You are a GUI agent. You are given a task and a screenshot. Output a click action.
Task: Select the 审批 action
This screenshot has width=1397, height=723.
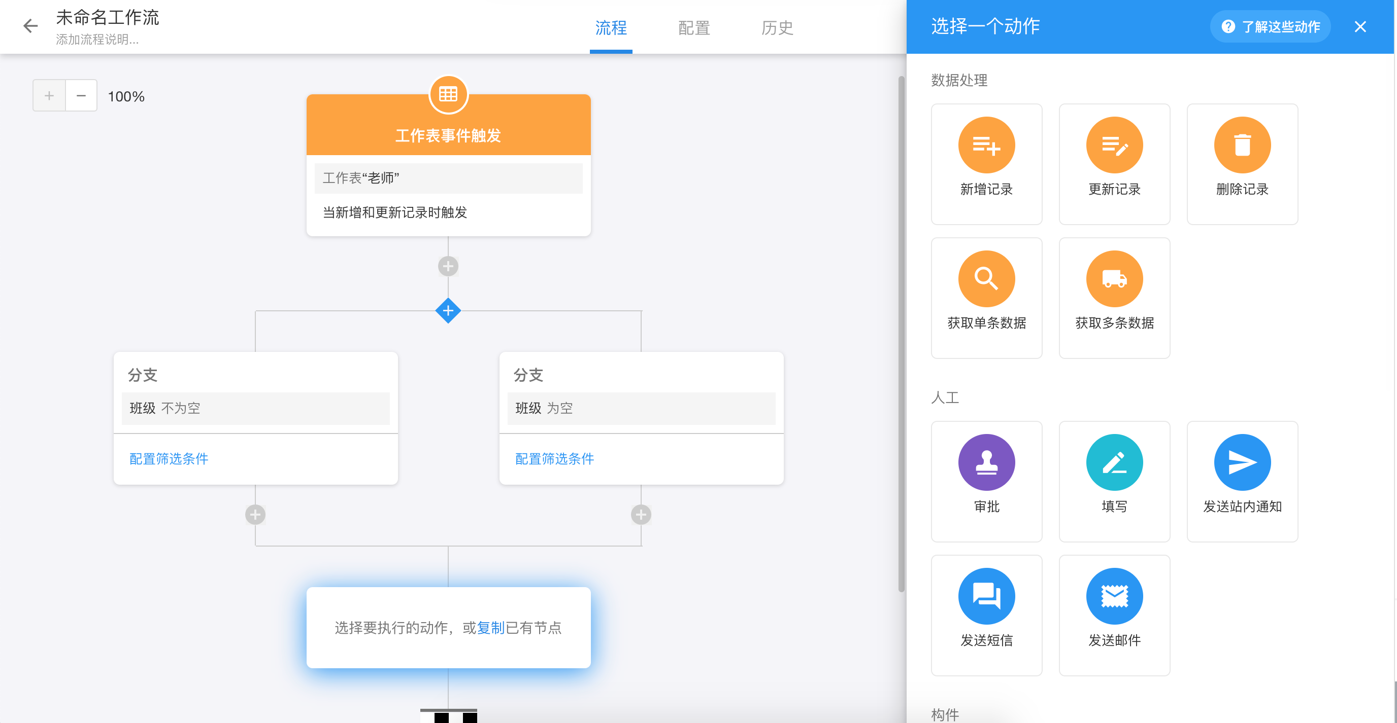coord(986,481)
